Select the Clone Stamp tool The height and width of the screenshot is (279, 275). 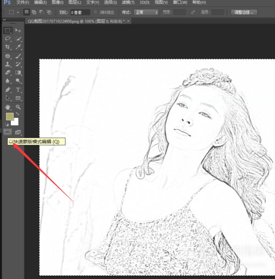point(8,64)
